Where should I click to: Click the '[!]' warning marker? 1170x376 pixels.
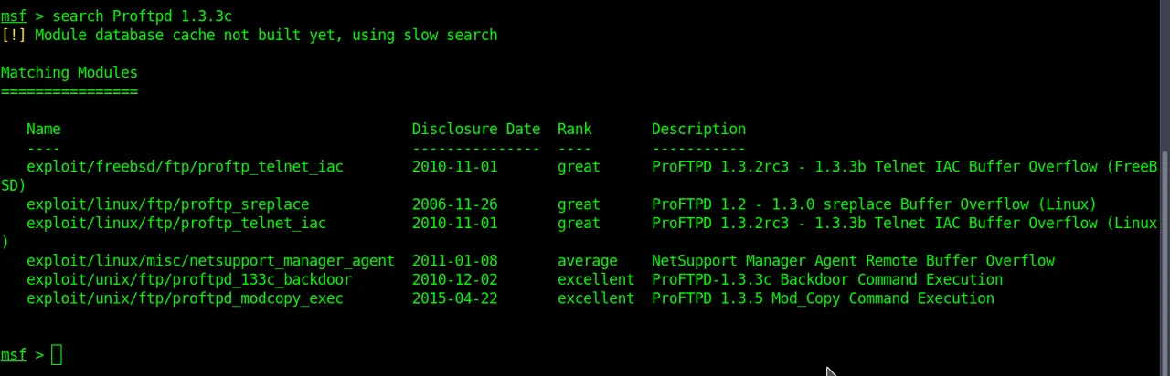[14, 35]
